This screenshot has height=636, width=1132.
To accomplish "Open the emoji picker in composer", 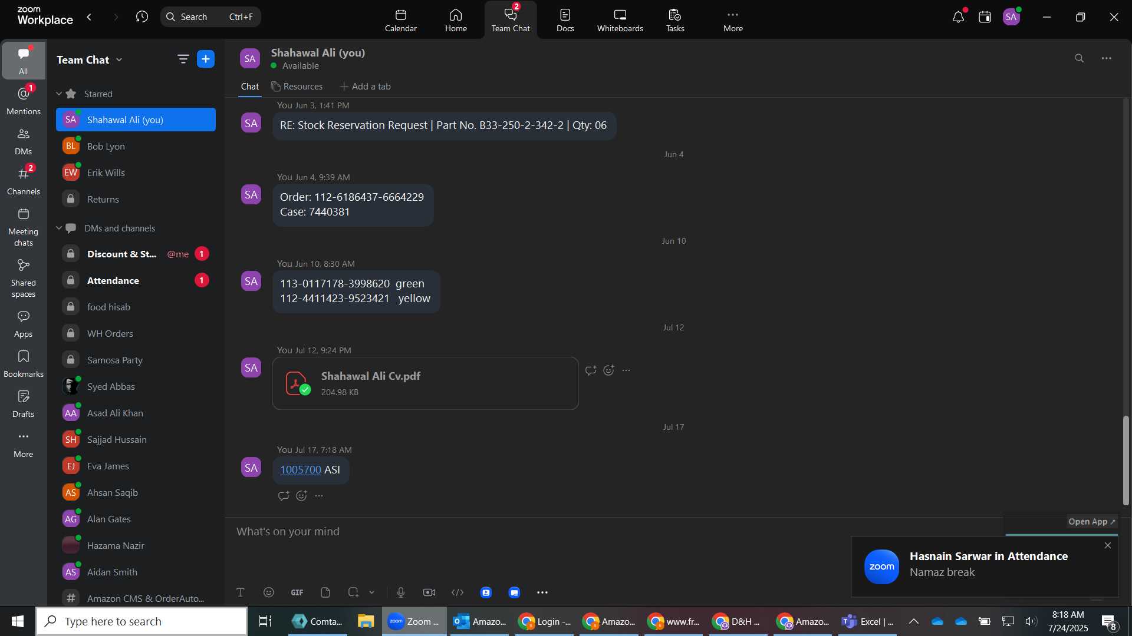I will coord(269,592).
